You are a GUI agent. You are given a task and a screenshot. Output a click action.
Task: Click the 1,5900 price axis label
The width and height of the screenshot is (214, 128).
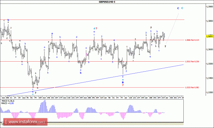click(x=210, y=6)
